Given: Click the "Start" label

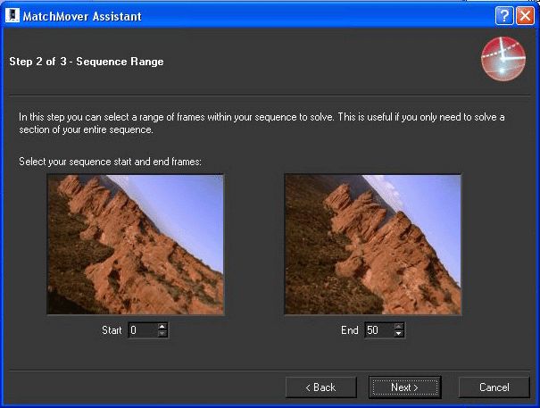Looking at the screenshot, I should click(112, 330).
